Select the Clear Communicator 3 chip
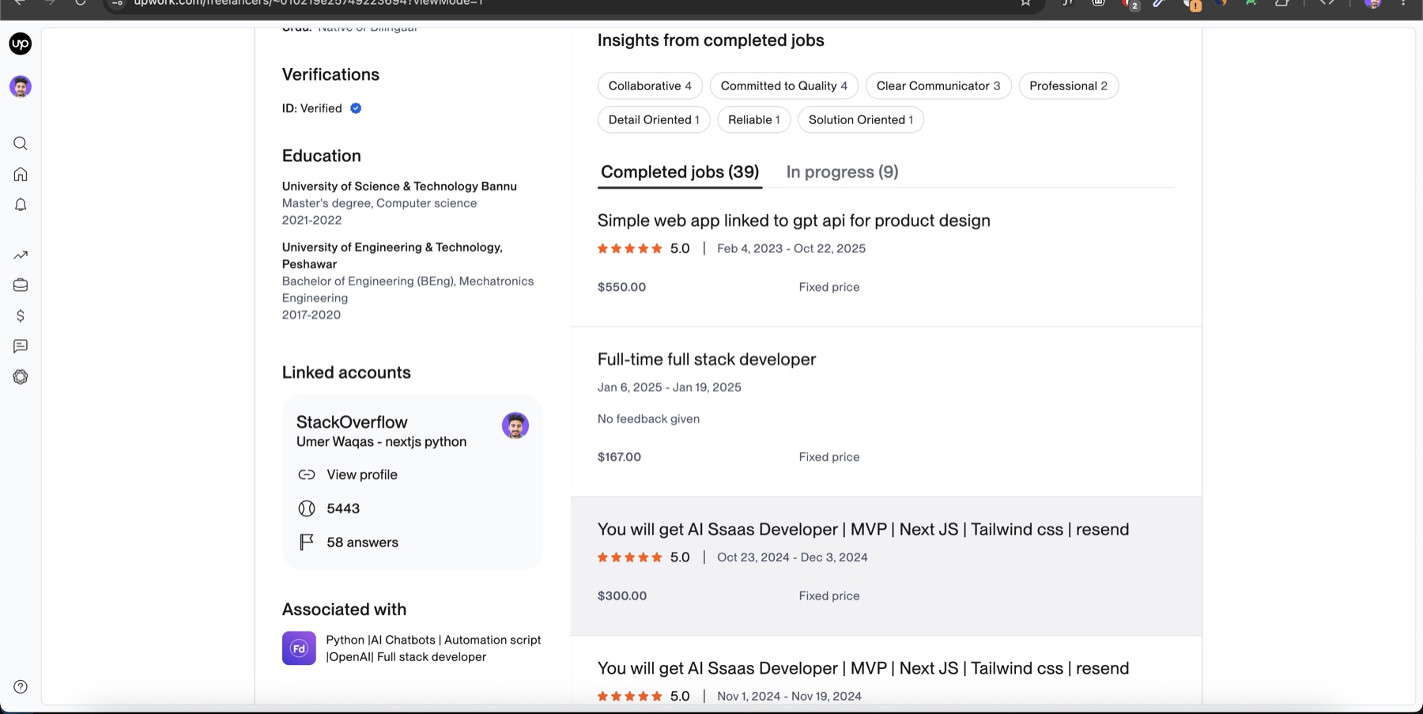 (x=938, y=86)
